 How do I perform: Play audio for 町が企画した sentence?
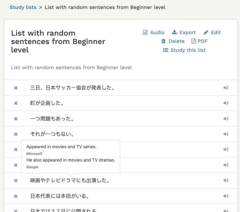point(226,103)
